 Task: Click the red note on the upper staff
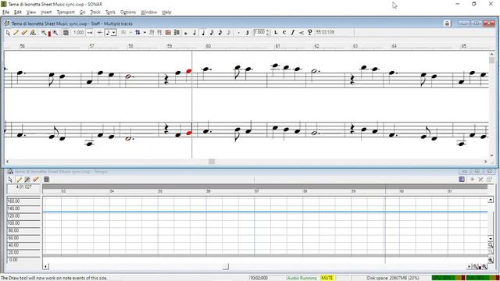coord(189,71)
